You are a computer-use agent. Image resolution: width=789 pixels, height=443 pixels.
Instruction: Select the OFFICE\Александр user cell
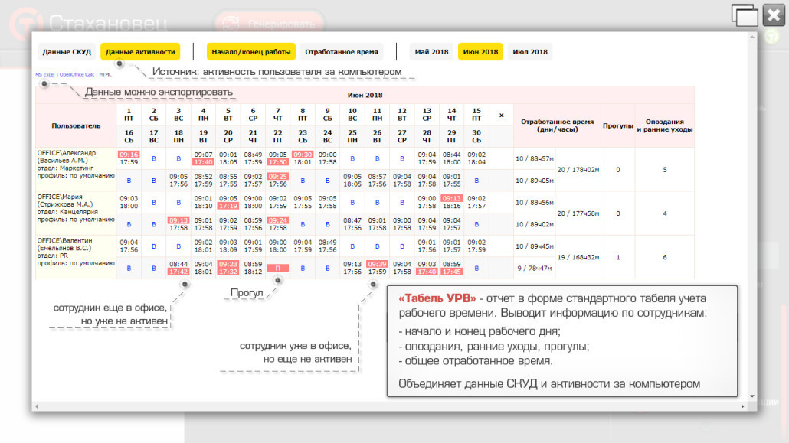tap(76, 169)
